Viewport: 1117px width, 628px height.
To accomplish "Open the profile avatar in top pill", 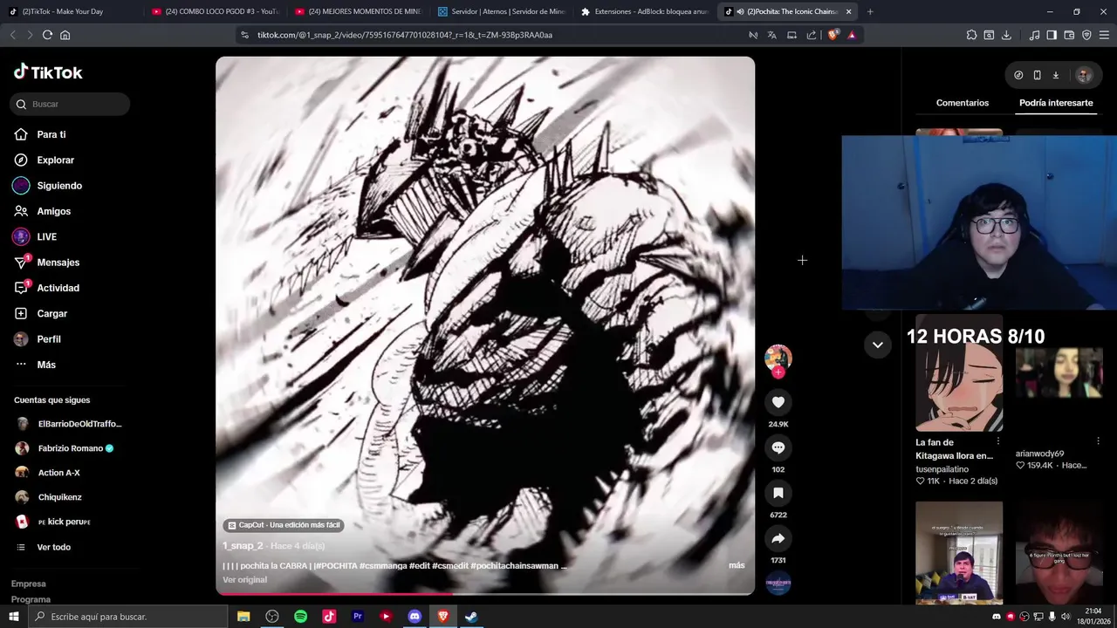I will tap(1084, 75).
